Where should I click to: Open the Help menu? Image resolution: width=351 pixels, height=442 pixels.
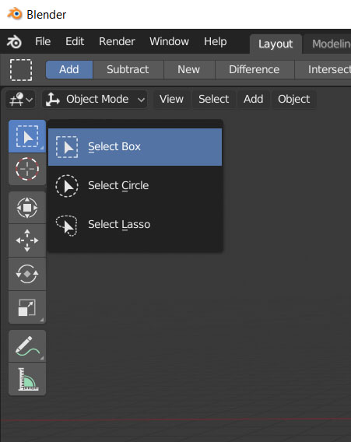(216, 42)
